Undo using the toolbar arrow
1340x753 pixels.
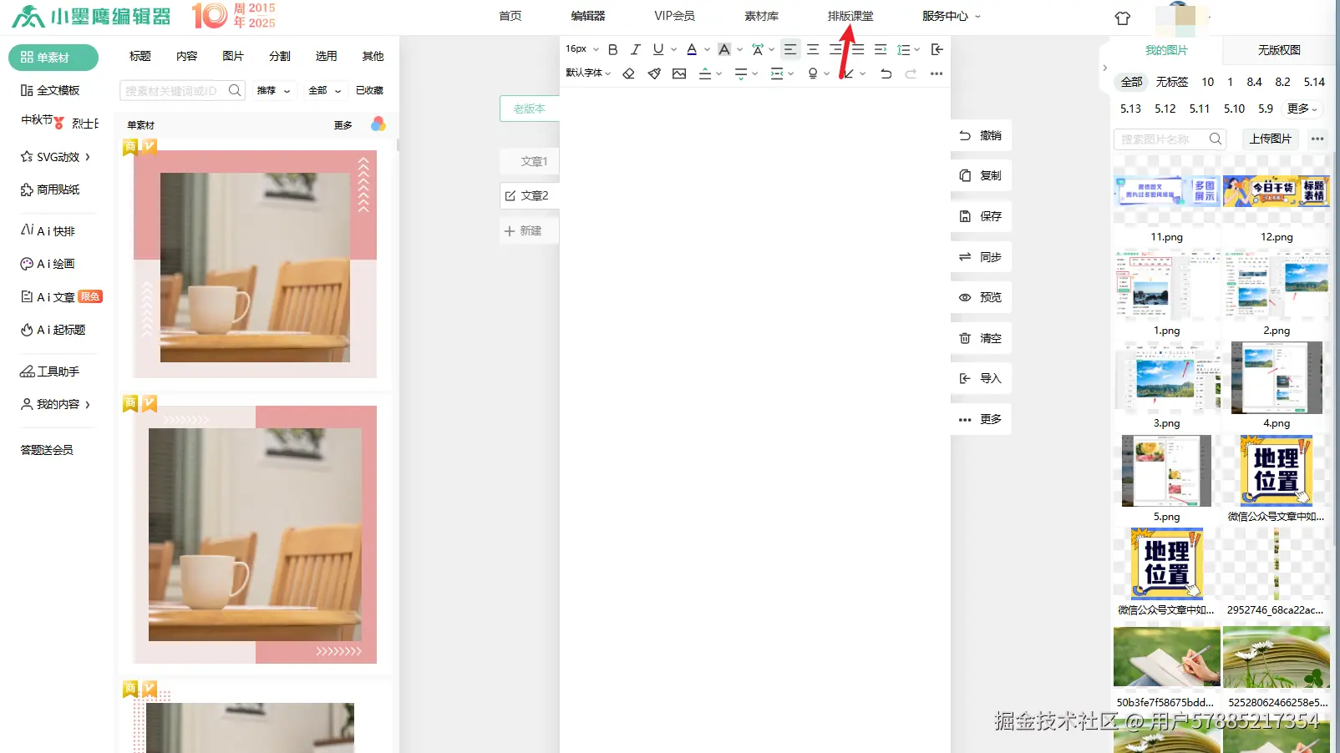[886, 73]
